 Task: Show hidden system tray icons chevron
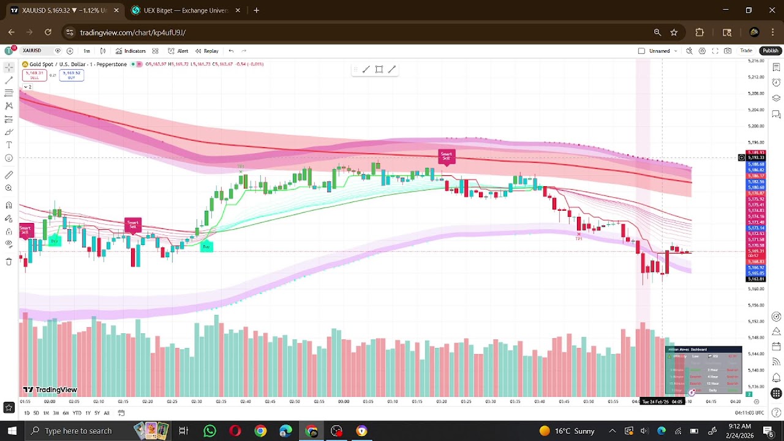[x=612, y=431]
